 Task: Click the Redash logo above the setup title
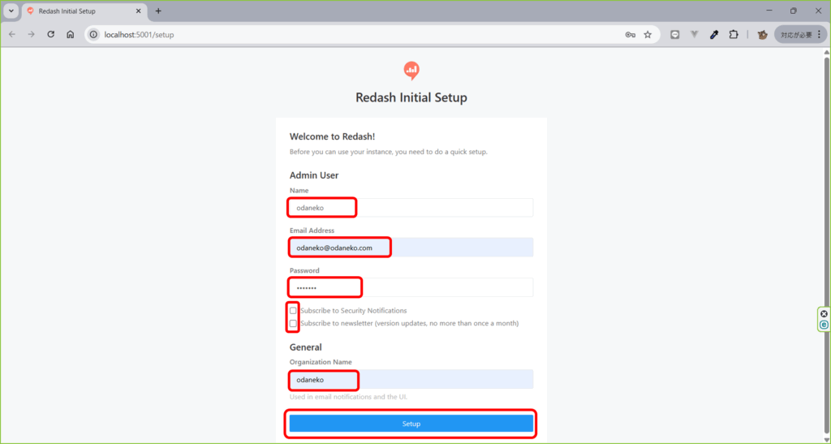(411, 71)
